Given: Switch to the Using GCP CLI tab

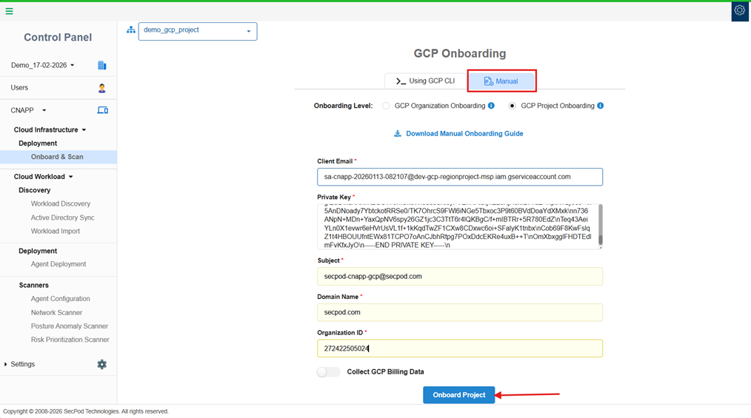Looking at the screenshot, I should (x=426, y=81).
